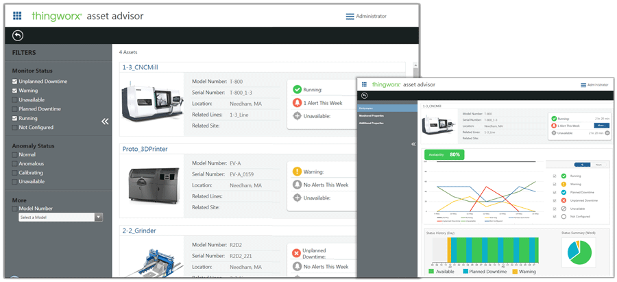Open app grid launcher in detail window
This screenshot has width=617, height=282.
(x=365, y=84)
